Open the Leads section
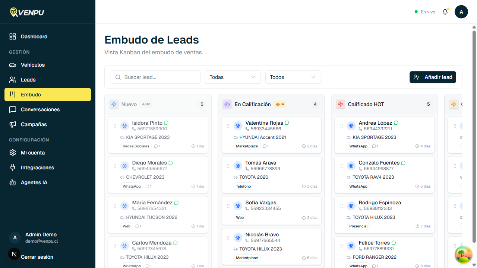 pyautogui.click(x=28, y=80)
